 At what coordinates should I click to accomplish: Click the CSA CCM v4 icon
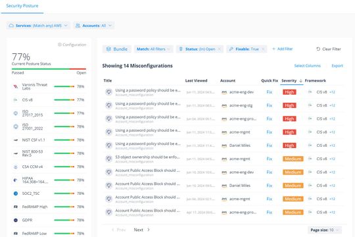[x=16, y=167]
